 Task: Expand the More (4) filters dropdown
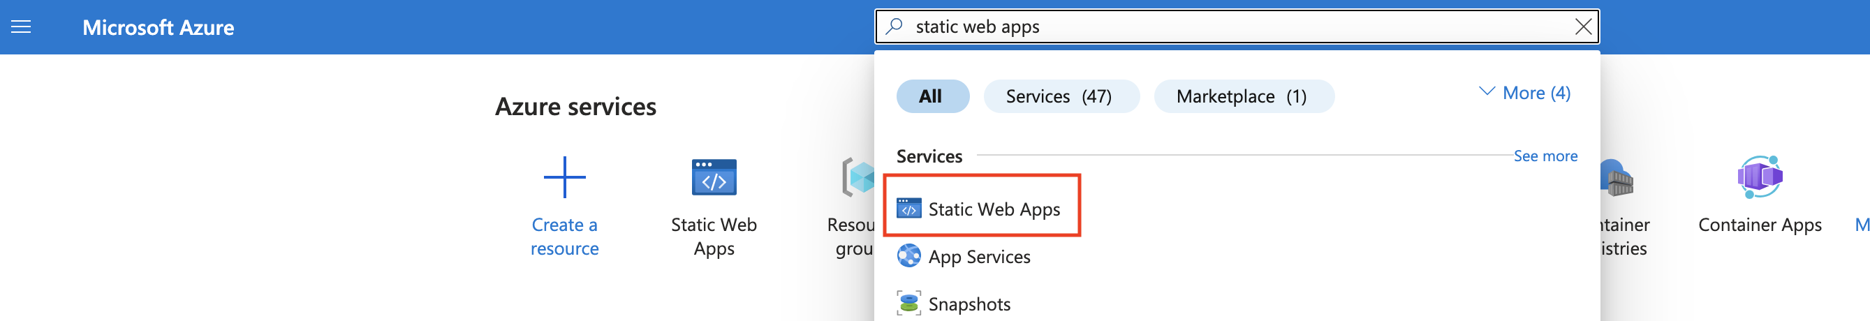tap(1524, 93)
